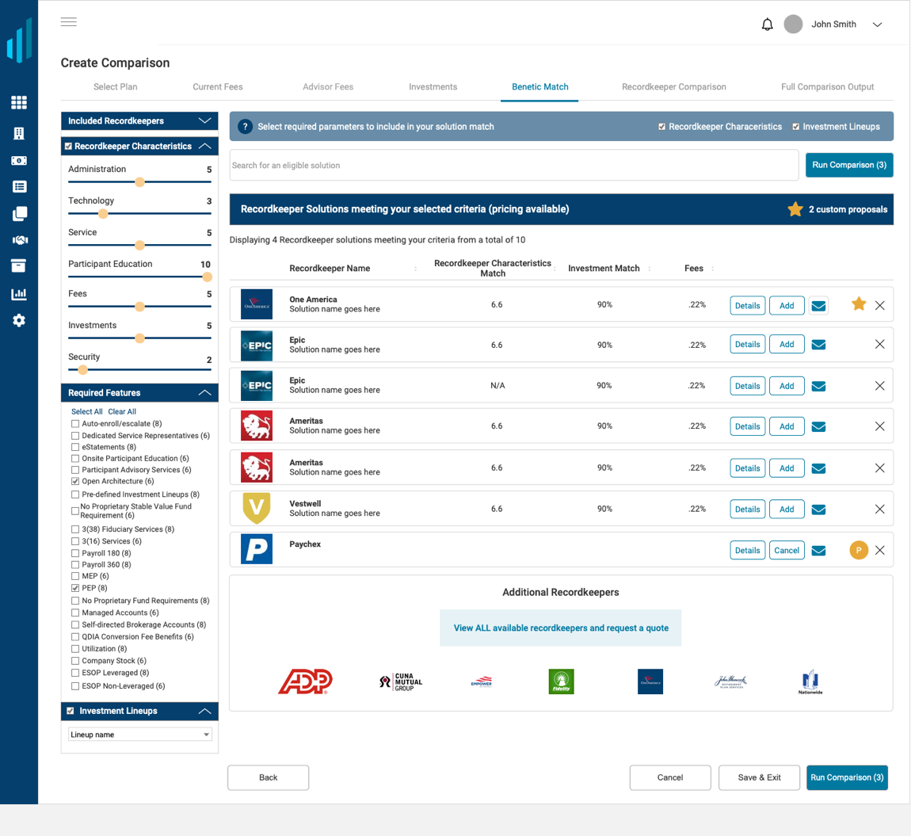Click the Administration slider handle

tap(139, 182)
